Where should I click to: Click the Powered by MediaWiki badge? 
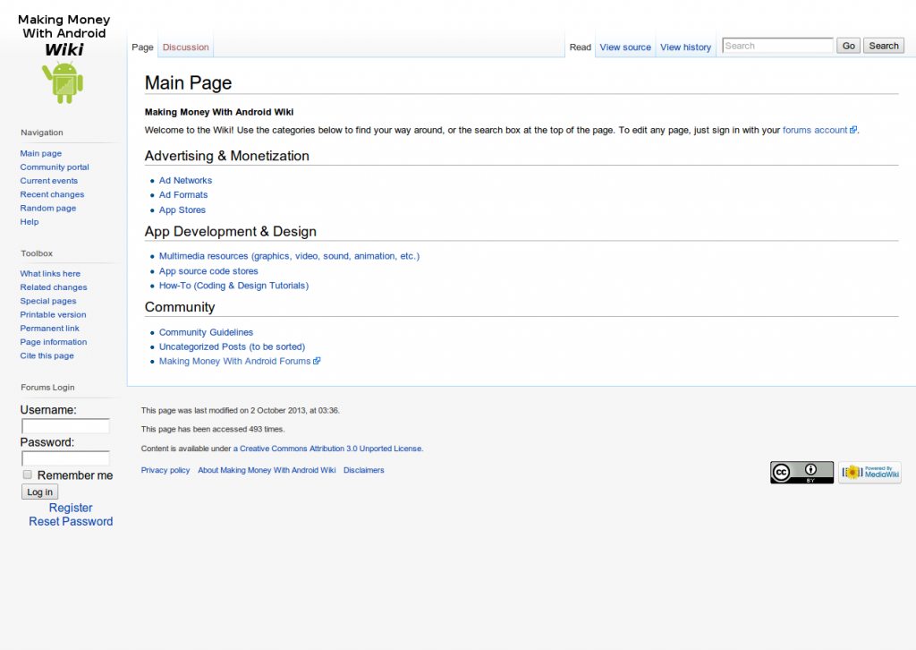point(869,473)
